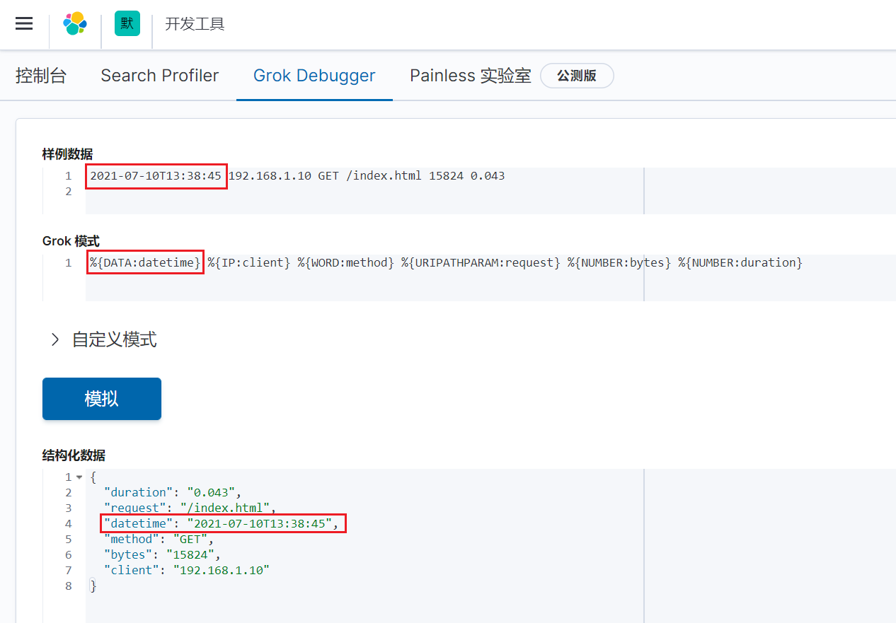Click the 开发工具 breadcrumb

195,24
